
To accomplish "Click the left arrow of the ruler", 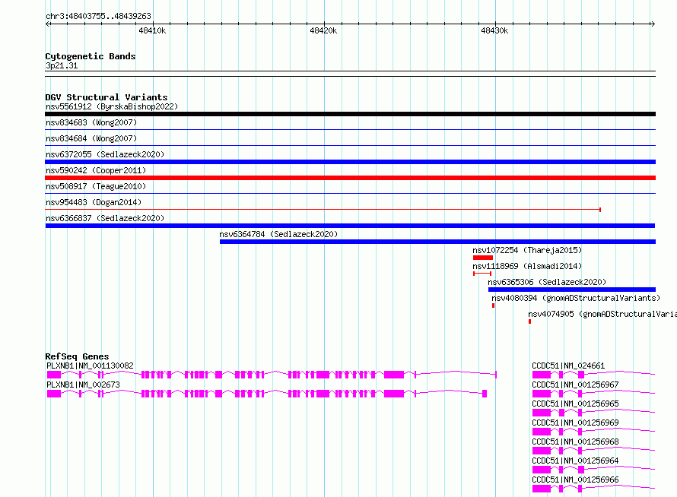I will pos(48,24).
